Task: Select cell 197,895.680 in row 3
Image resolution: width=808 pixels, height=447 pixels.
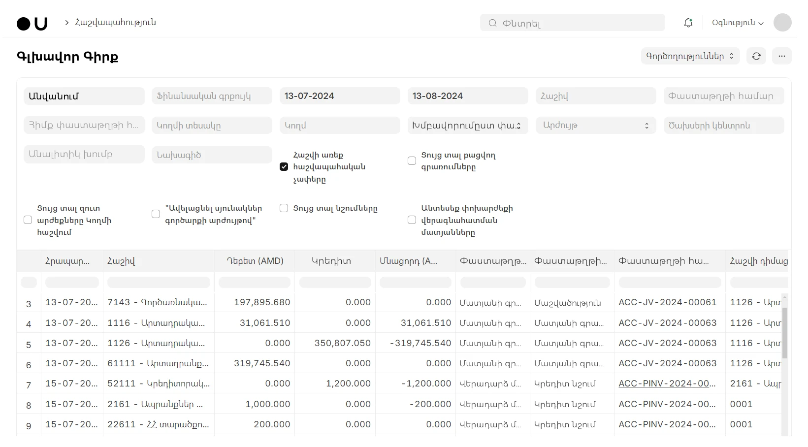Action: pyautogui.click(x=255, y=302)
